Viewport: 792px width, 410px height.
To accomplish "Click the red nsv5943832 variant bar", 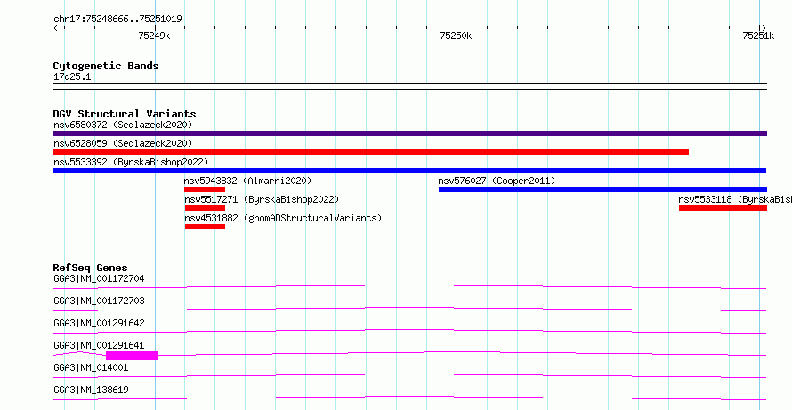I will click(x=205, y=189).
